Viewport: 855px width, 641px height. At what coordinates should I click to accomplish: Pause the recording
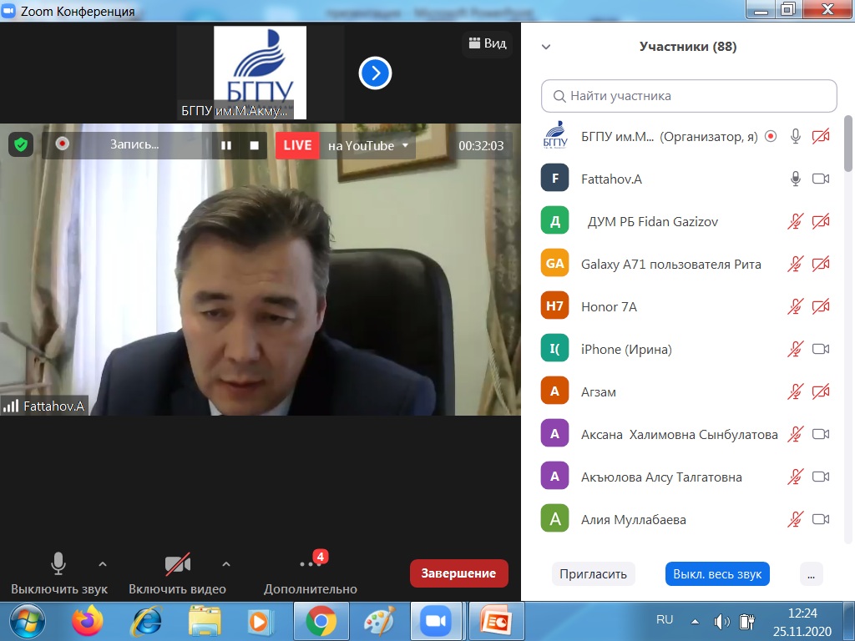pos(225,145)
